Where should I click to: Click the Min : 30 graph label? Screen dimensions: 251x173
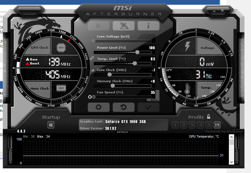click(x=29, y=136)
